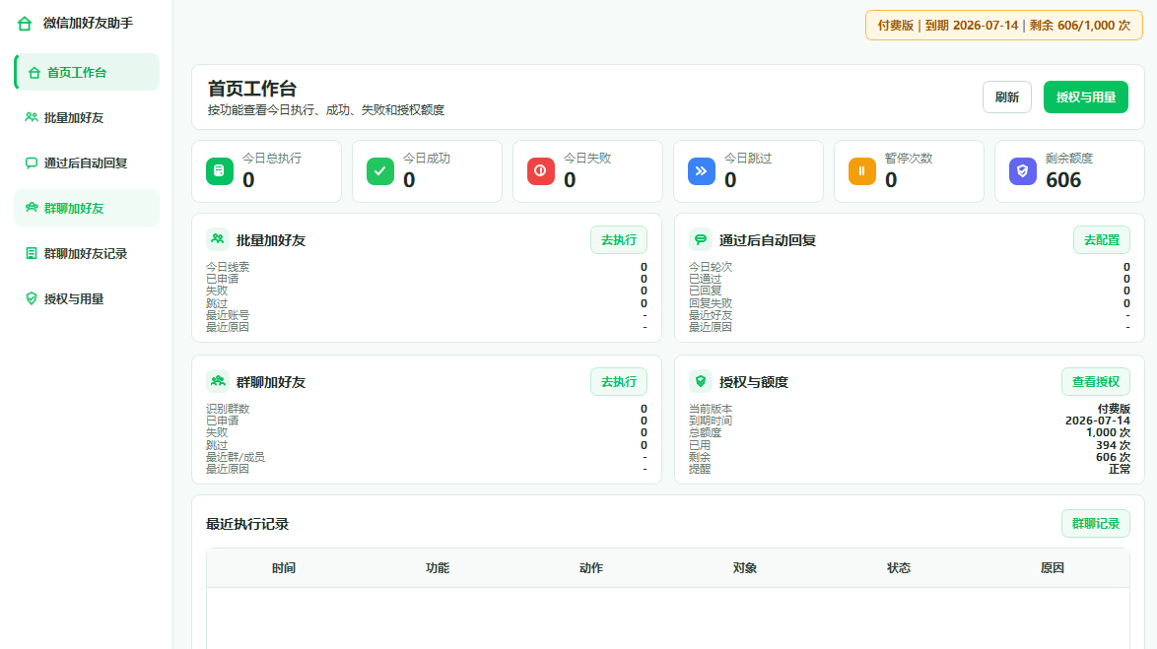The width and height of the screenshot is (1157, 649).
Task: Click the 对象 column header
Action: pyautogui.click(x=744, y=568)
